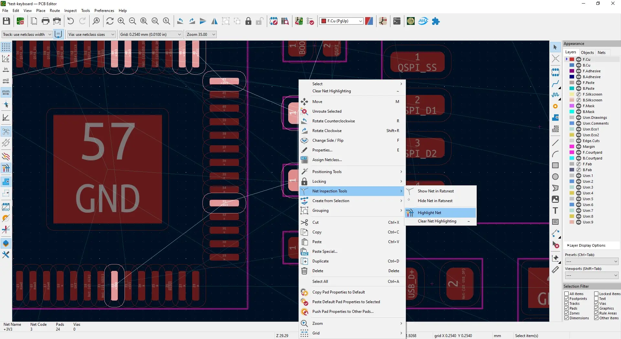Switch units to millimeters

coord(6,92)
